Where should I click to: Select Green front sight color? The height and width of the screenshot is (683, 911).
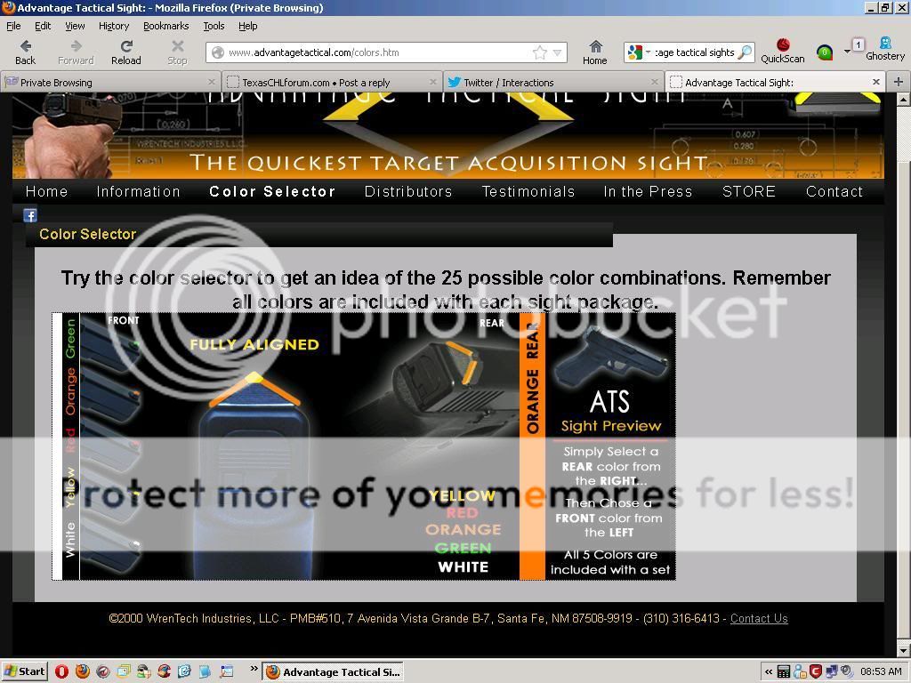70,338
